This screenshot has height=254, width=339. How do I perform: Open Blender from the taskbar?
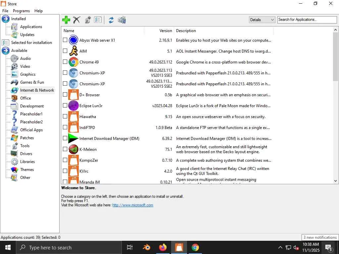tap(147, 247)
